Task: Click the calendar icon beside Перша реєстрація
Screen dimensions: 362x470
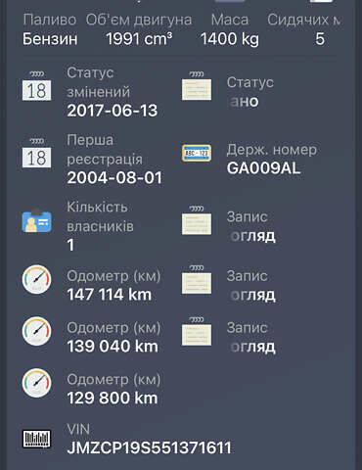Action: [x=36, y=153]
